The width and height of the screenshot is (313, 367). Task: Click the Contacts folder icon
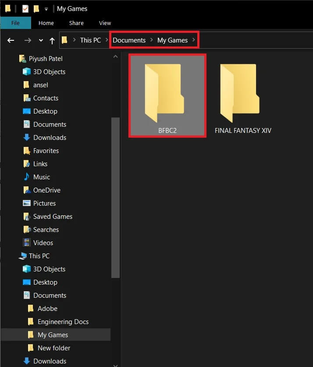(27, 98)
